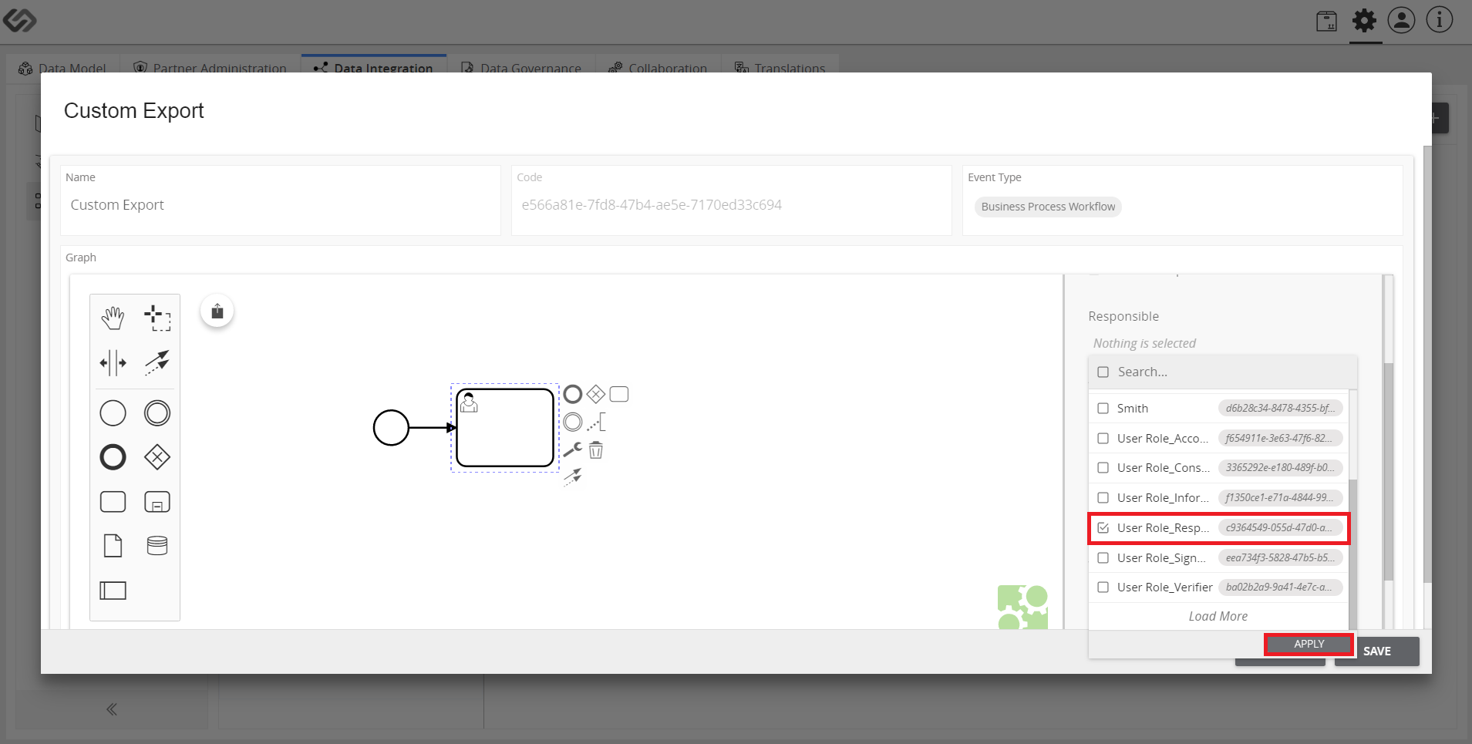The width and height of the screenshot is (1472, 744).
Task: Click the code chip c9364549-055d-47d0-a...
Action: [1281, 528]
